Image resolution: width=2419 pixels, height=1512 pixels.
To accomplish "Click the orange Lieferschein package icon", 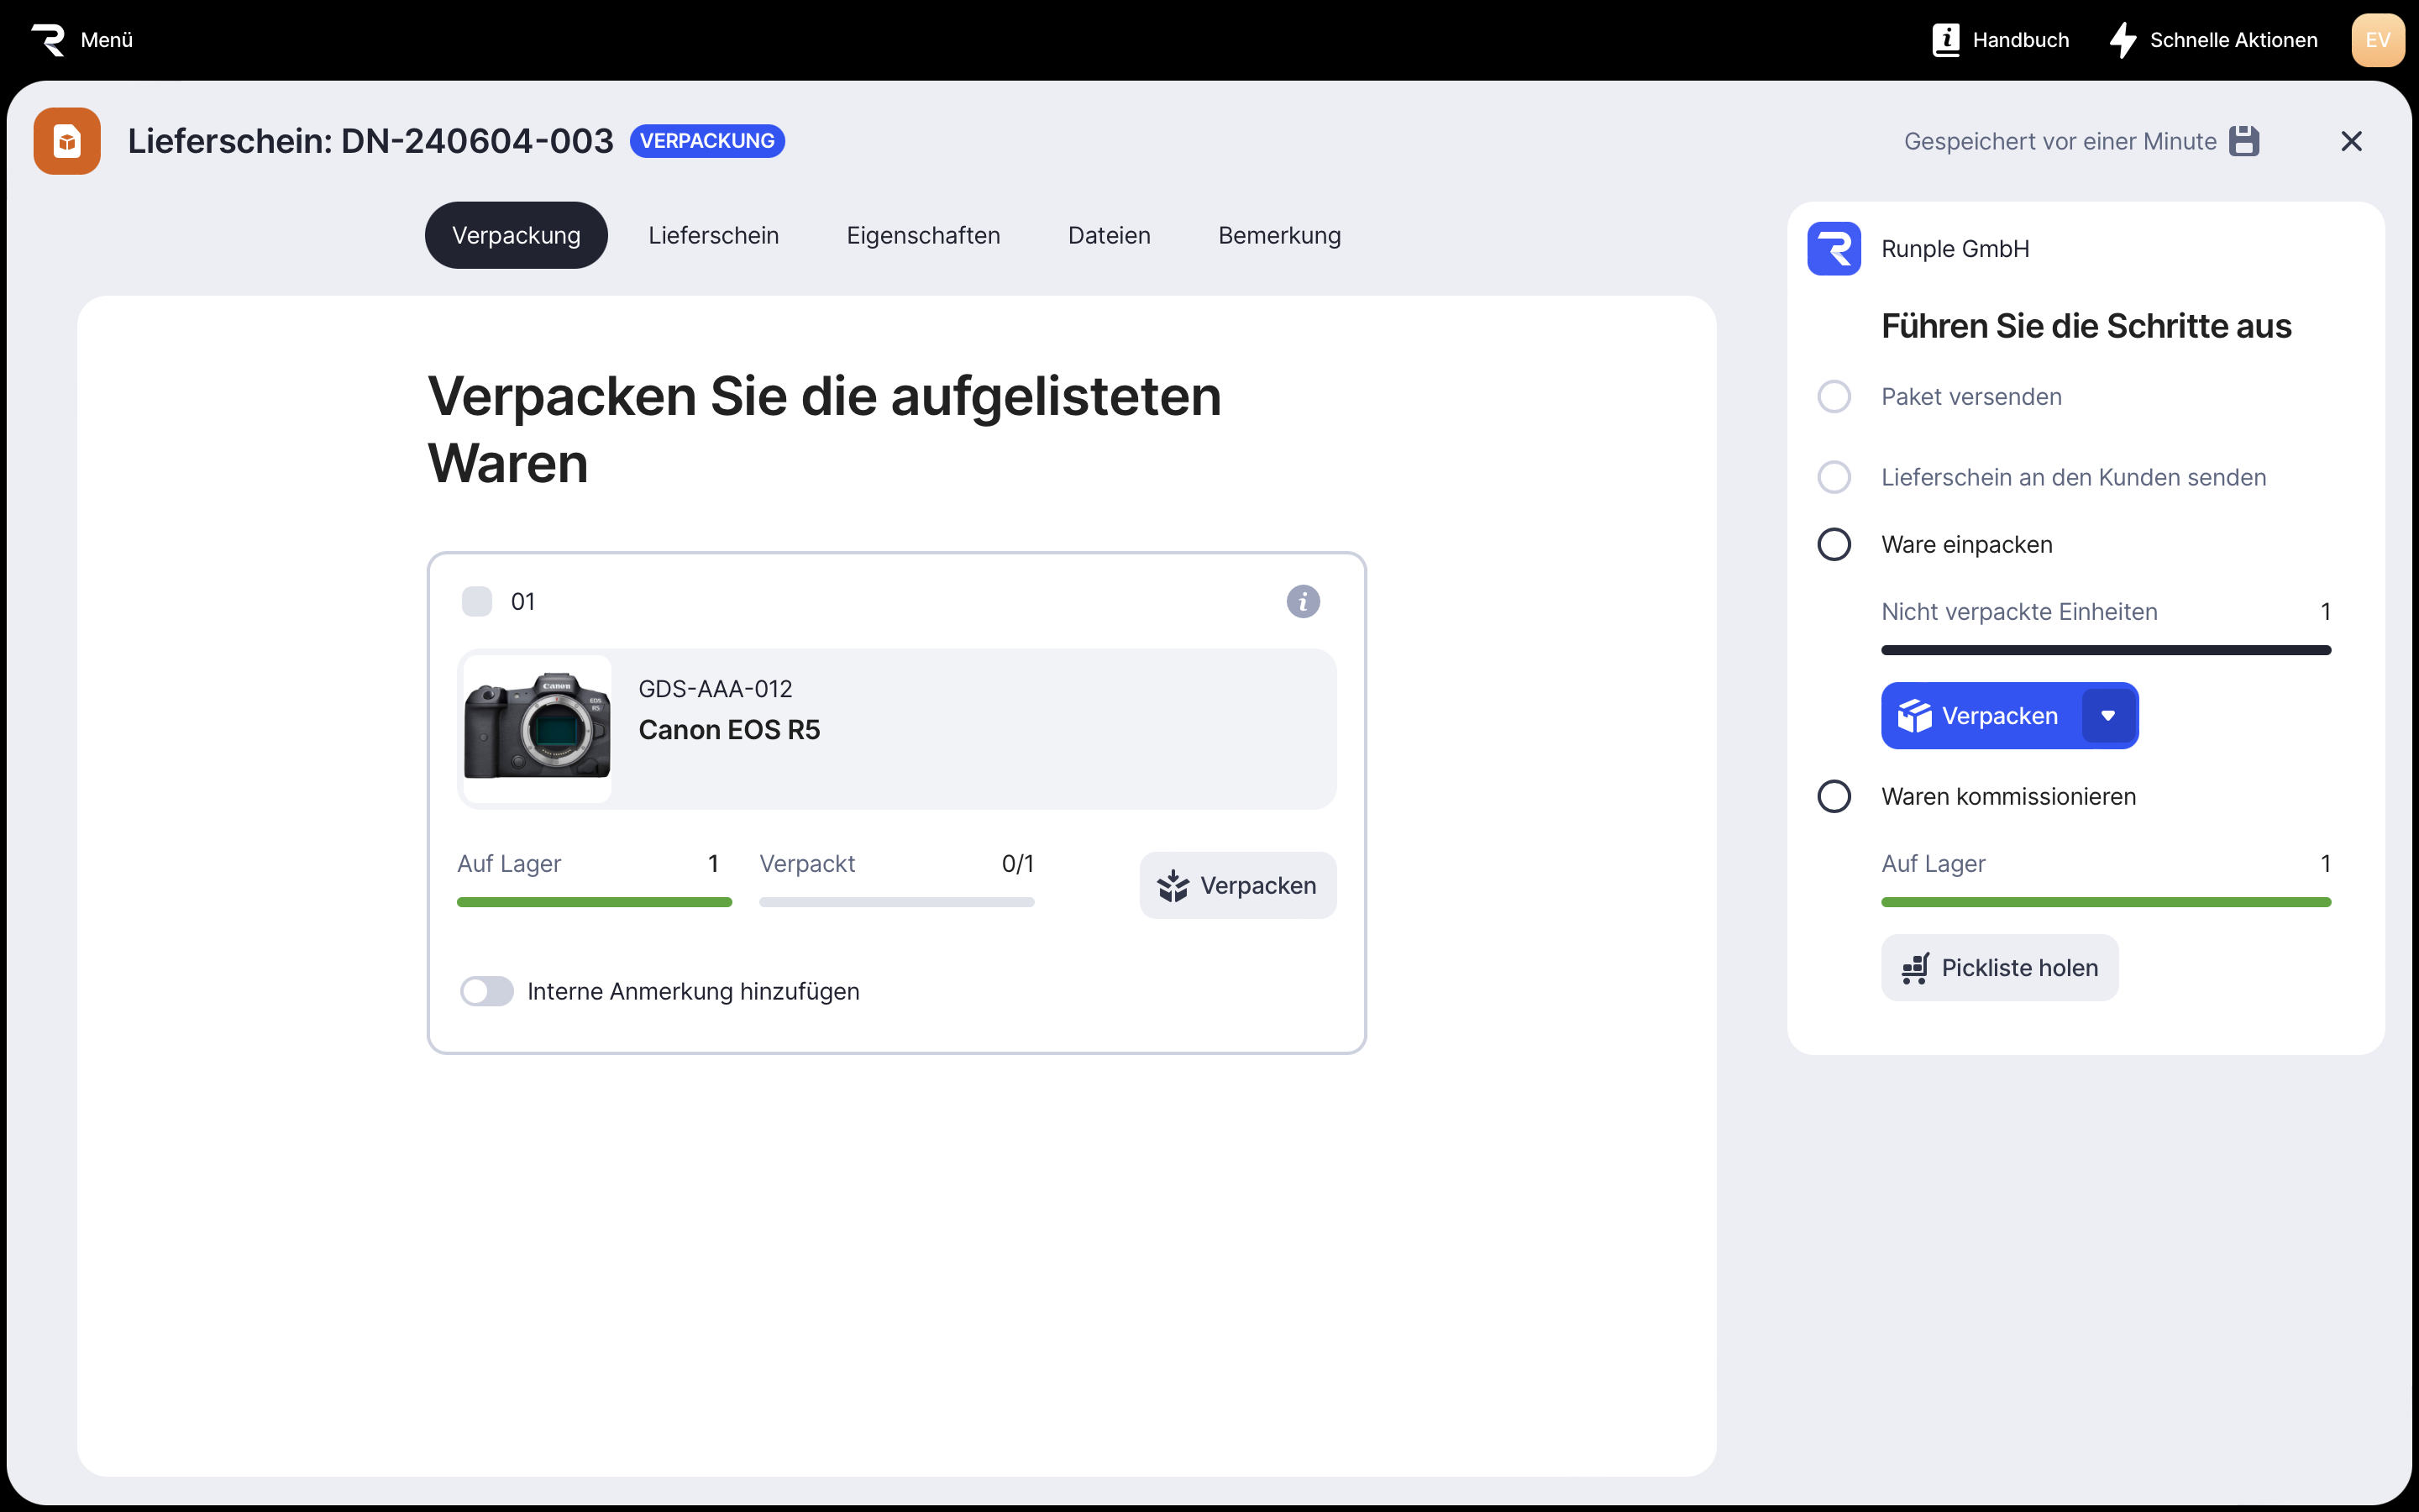I will [x=67, y=141].
